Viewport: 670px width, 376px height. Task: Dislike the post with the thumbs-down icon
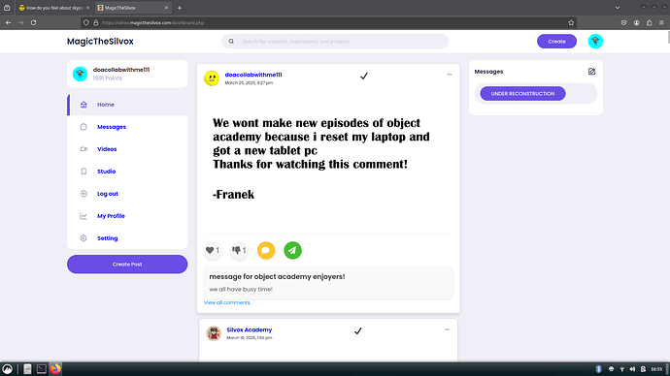[x=239, y=250]
